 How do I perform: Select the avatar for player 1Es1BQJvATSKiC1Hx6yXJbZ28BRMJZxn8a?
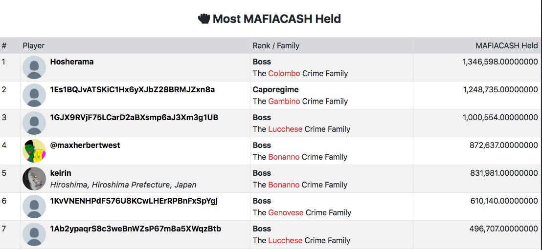point(34,95)
